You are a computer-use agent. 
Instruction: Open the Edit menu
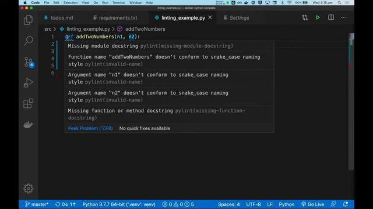click(56, 2)
